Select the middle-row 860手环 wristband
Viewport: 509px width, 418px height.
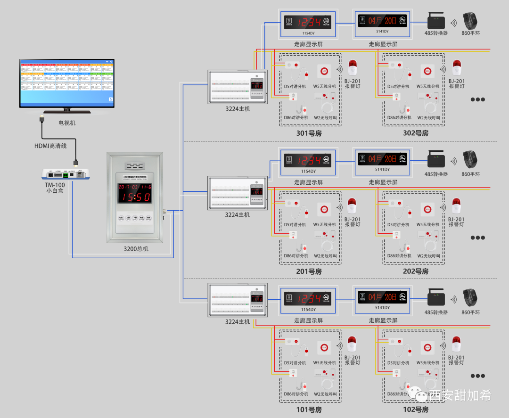point(470,159)
